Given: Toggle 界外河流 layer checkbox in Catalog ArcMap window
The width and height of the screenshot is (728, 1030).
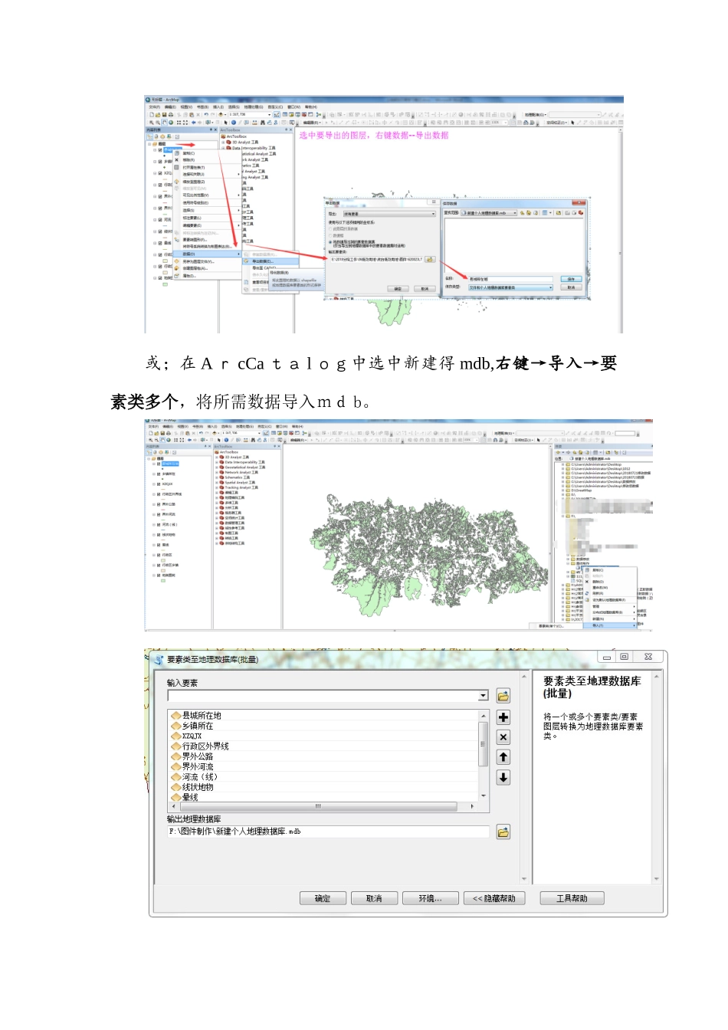Looking at the screenshot, I should coord(159,514).
